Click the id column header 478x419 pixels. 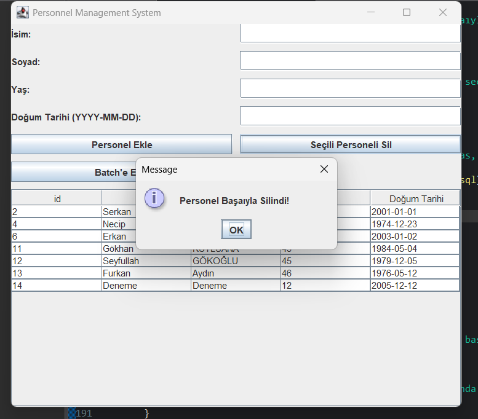pos(57,198)
